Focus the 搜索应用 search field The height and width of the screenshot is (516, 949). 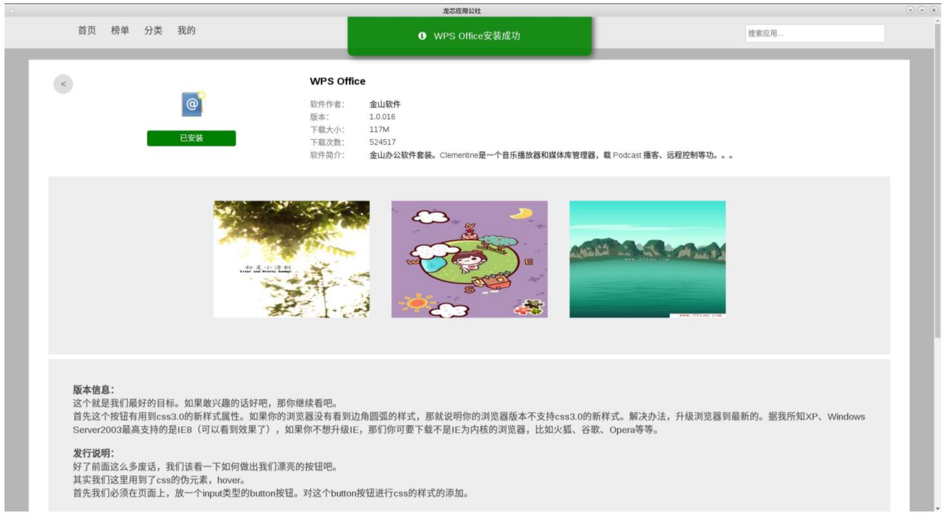tap(815, 34)
